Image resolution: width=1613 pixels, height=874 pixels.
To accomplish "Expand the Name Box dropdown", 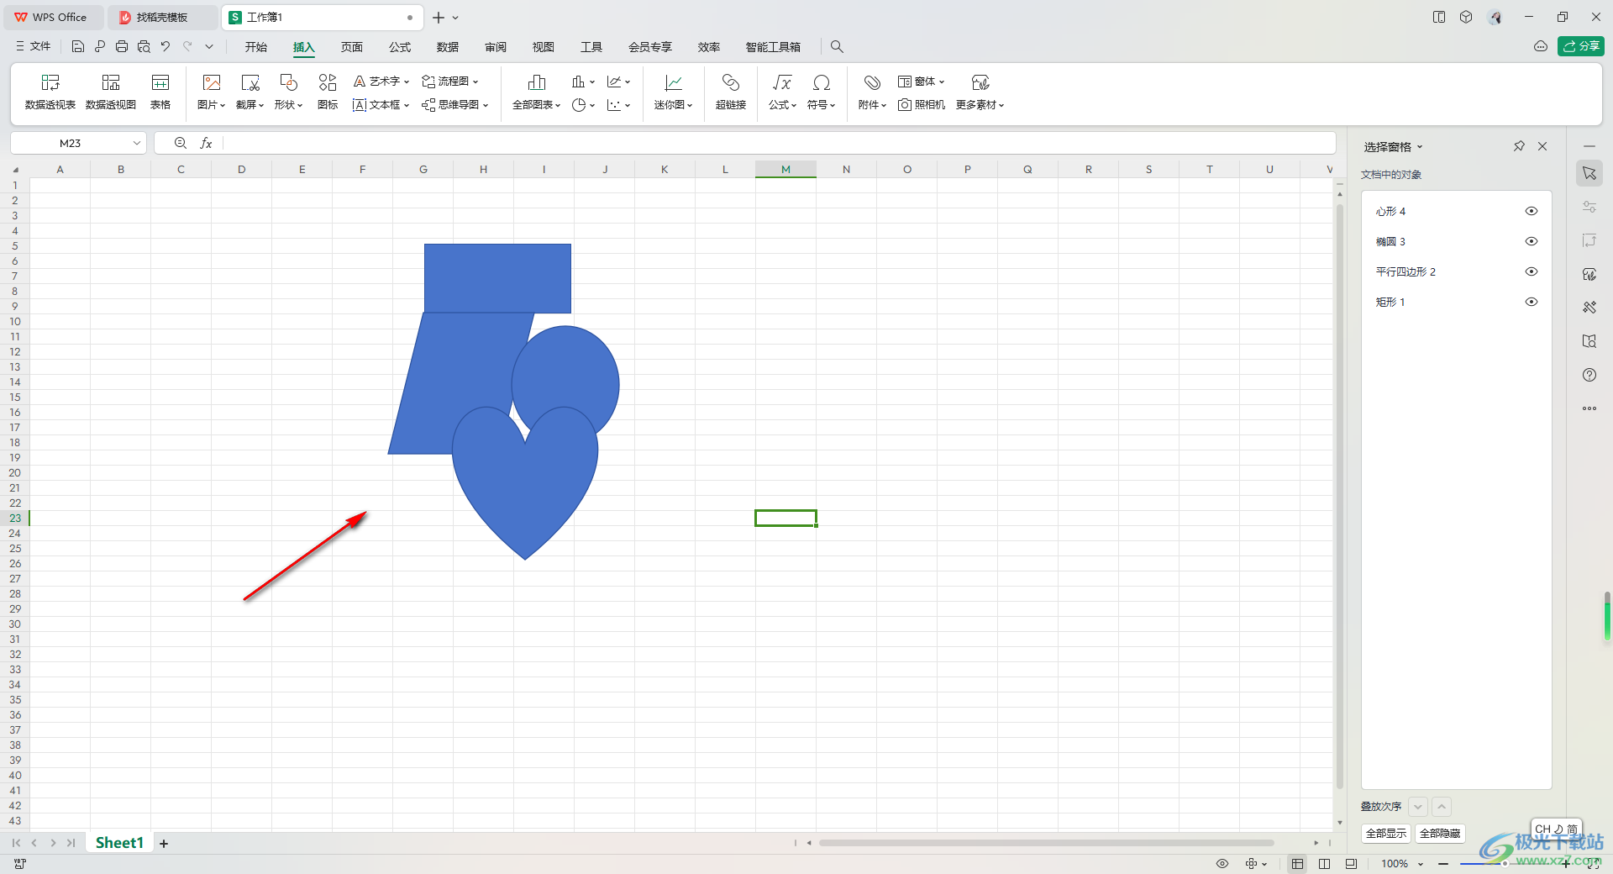I will [x=136, y=144].
